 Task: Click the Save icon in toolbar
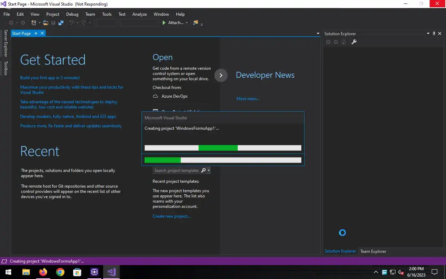[x=53, y=23]
